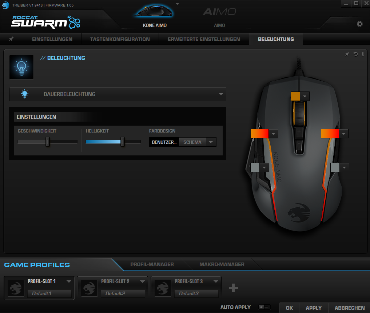Click the Default3 profile name field
Image resolution: width=370 pixels, height=313 pixels.
pos(196,293)
